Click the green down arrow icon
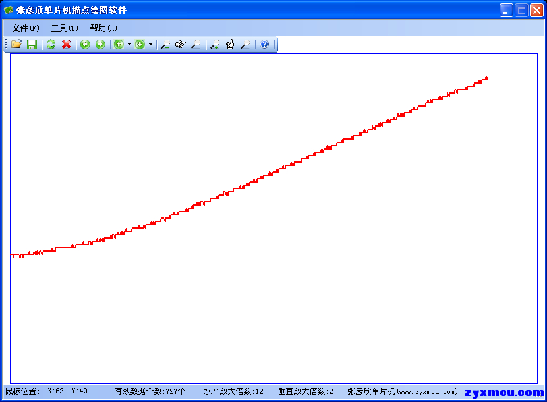Image resolution: width=547 pixels, height=402 pixels. [140, 44]
